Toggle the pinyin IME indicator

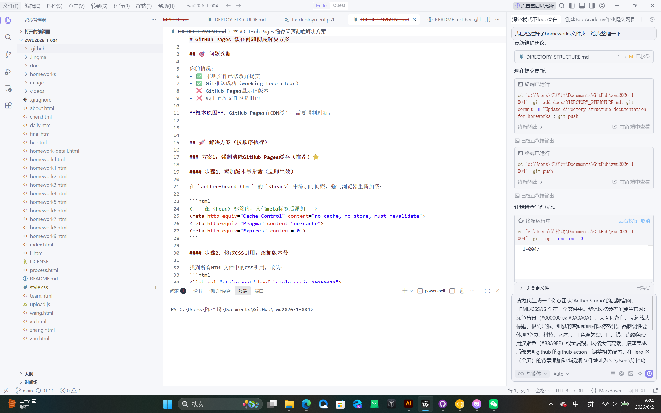pos(590,404)
